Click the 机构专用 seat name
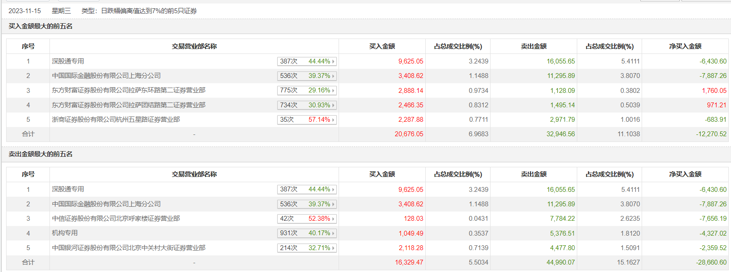731x272 pixels. (x=65, y=233)
